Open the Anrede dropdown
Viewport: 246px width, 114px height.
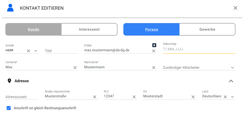[36, 51]
